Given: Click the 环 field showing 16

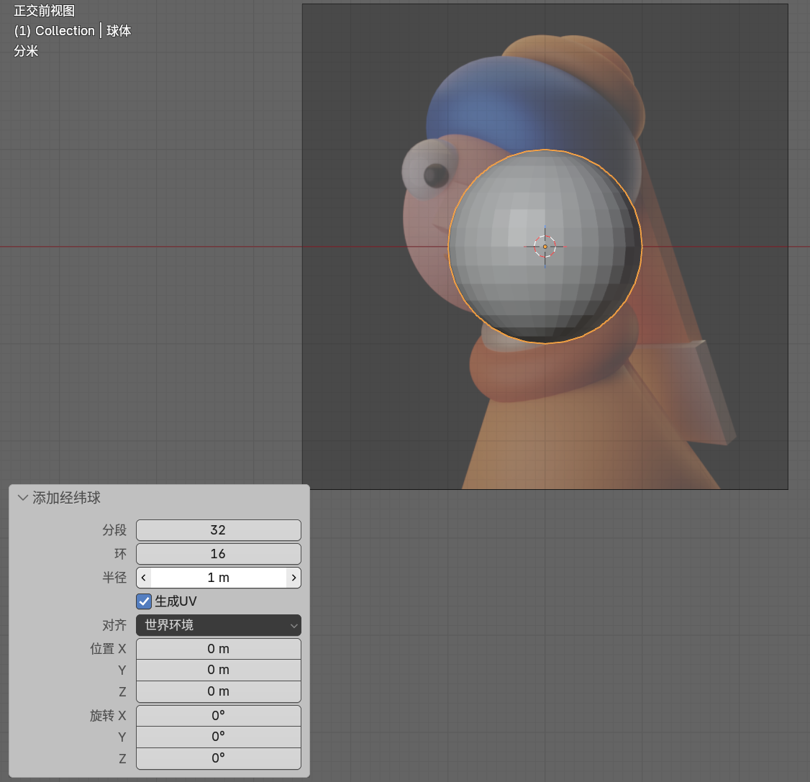Looking at the screenshot, I should pos(219,554).
